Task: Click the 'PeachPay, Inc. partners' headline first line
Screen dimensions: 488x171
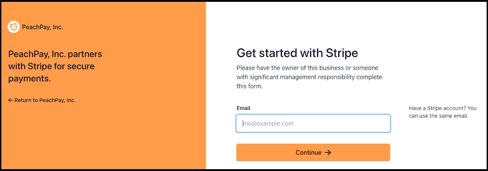Action: click(x=55, y=54)
